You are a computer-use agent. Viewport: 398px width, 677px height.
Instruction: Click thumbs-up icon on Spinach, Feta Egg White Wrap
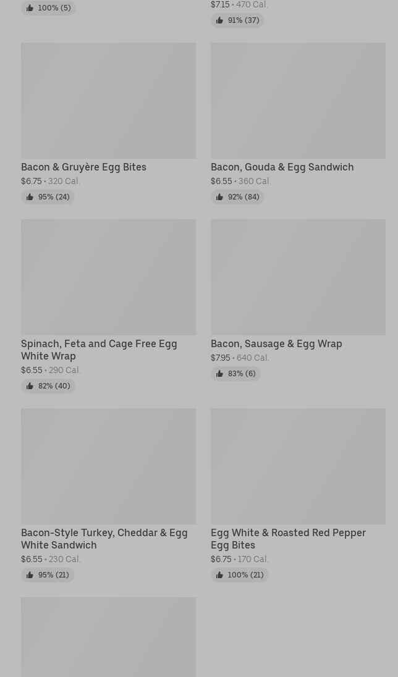click(x=30, y=386)
